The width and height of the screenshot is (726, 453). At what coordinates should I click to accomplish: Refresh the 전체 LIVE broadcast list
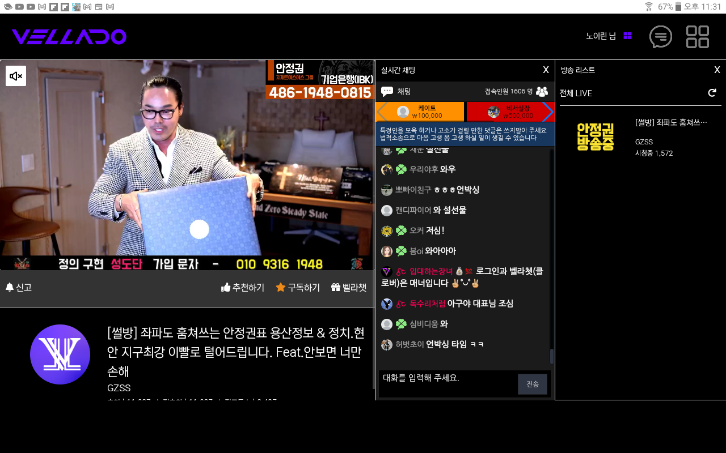coord(712,93)
